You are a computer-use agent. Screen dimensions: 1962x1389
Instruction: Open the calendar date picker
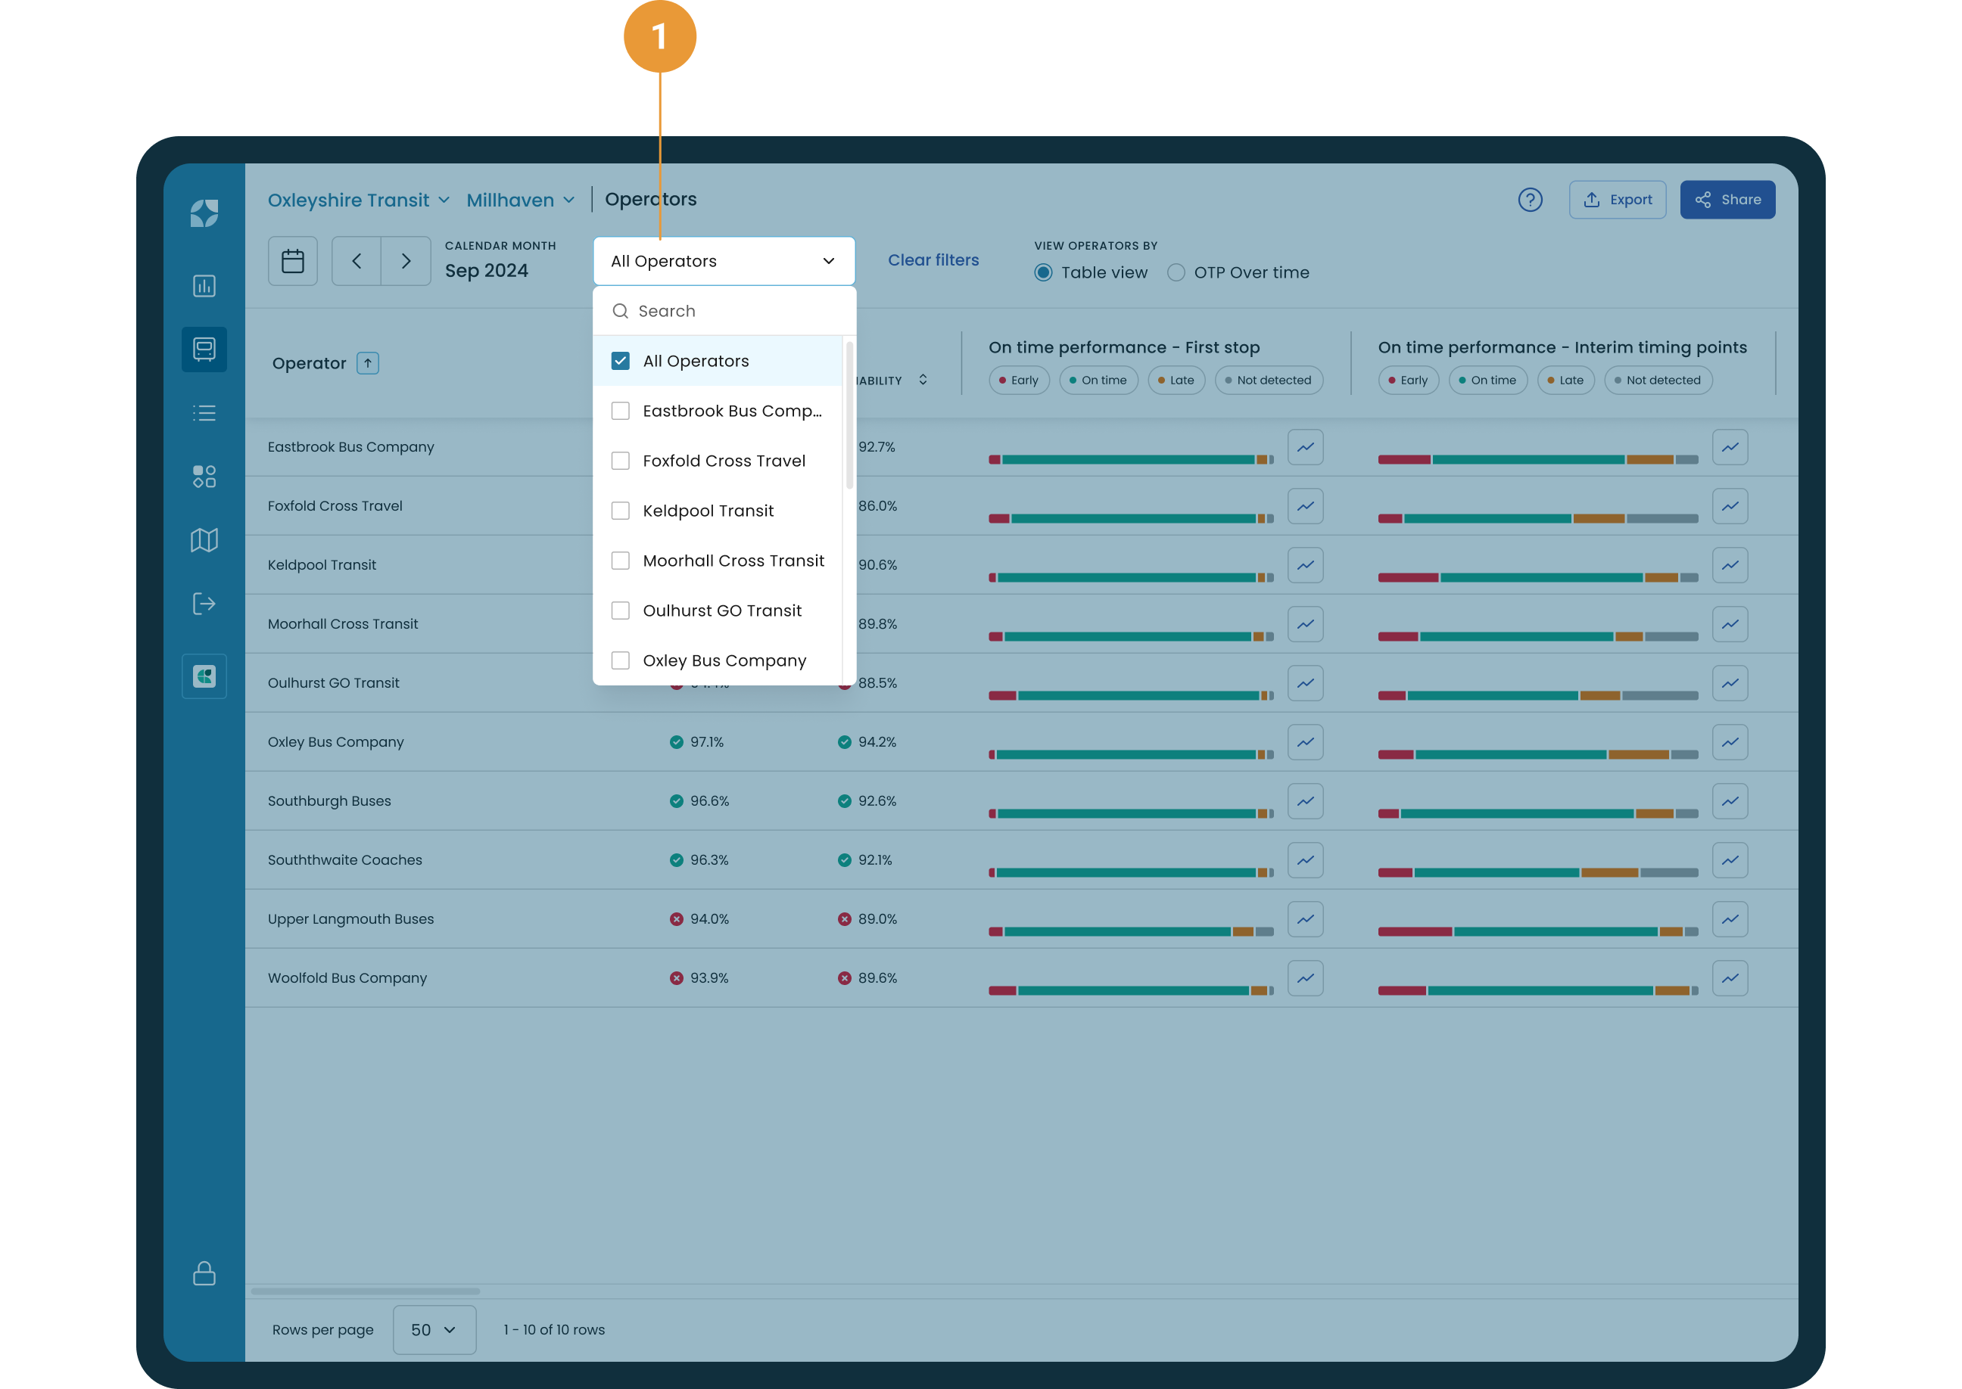coord(293,261)
